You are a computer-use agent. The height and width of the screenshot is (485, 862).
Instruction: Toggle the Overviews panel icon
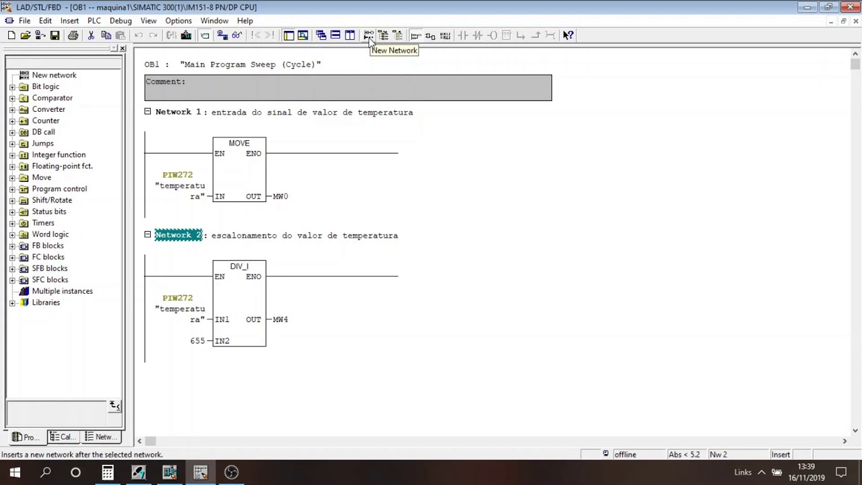point(288,35)
